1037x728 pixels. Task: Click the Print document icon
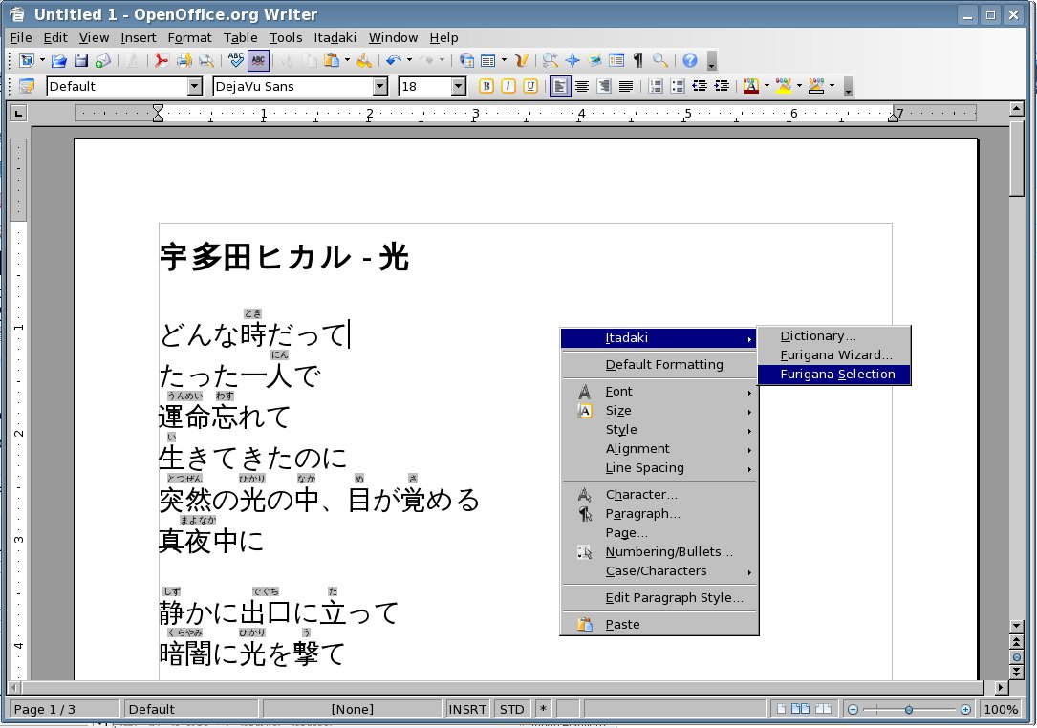[x=183, y=60]
